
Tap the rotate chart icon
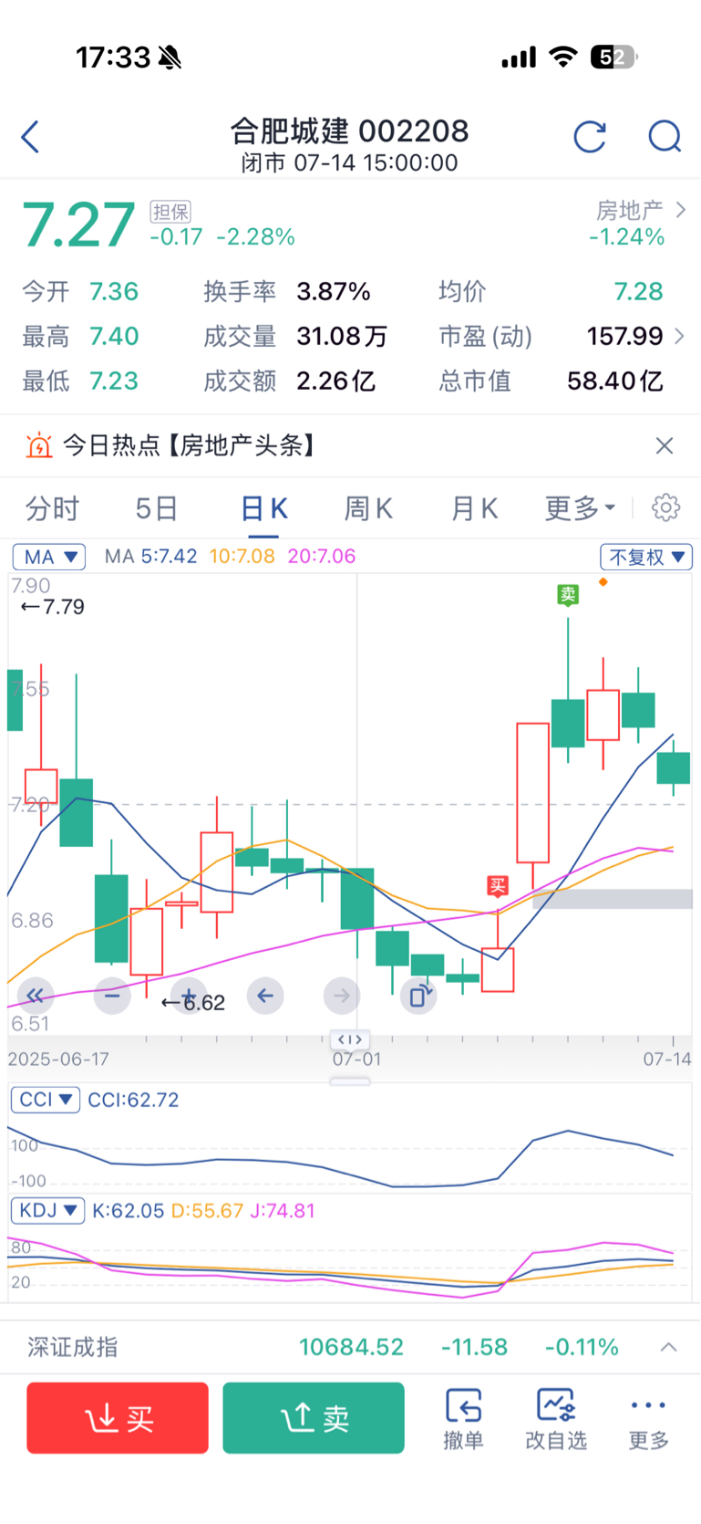[418, 996]
